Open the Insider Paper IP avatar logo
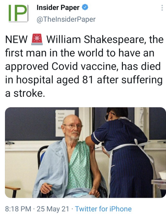 pos(18,13)
